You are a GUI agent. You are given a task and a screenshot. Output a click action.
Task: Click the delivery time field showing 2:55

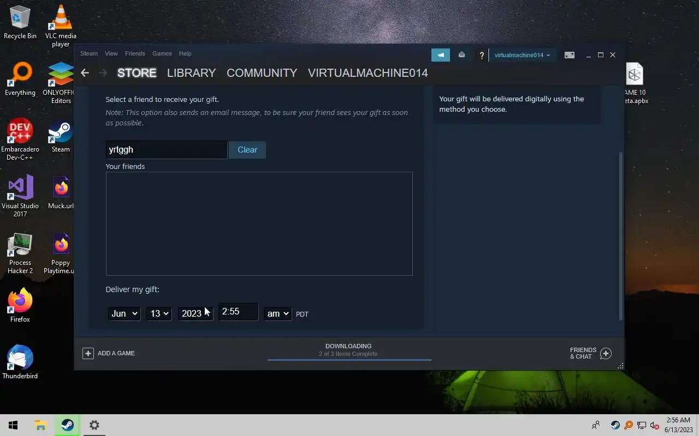238,312
